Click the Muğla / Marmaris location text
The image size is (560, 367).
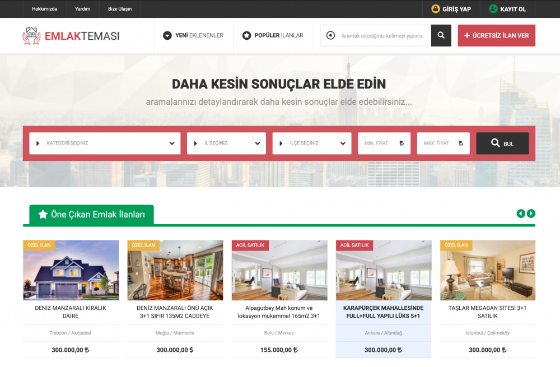pos(175,333)
